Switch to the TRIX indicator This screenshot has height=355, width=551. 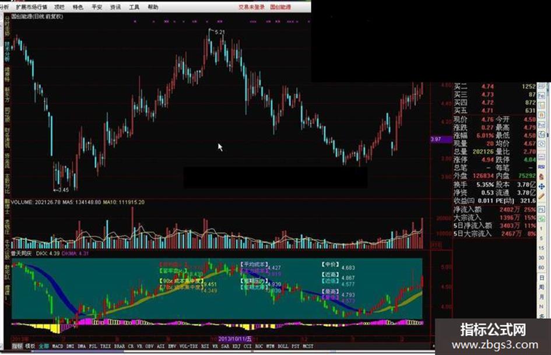[106, 346]
